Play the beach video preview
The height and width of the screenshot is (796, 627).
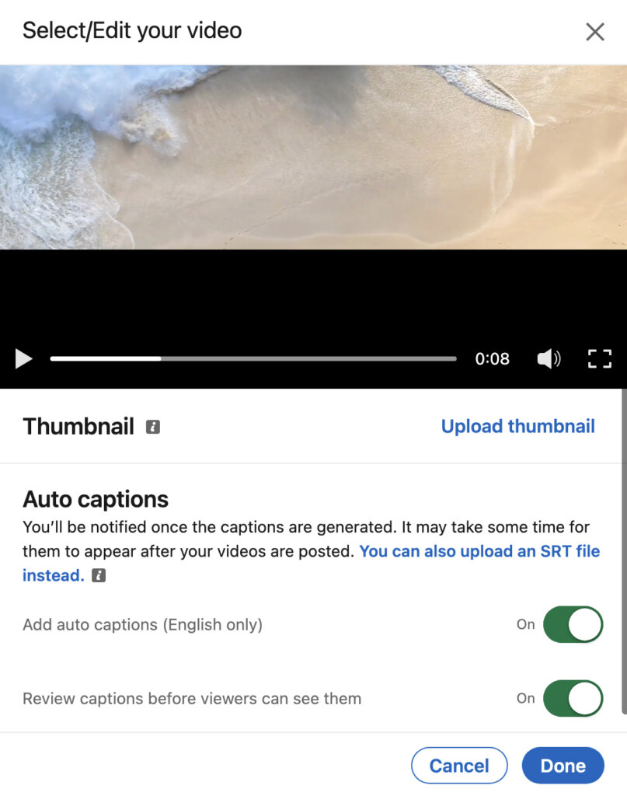tap(23, 359)
